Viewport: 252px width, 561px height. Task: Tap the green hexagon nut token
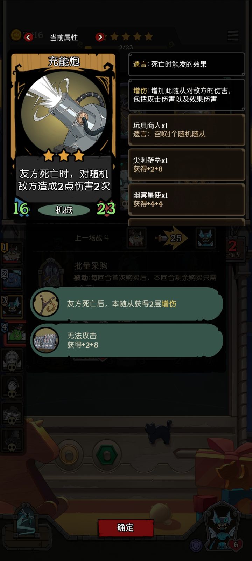(x=107, y=455)
